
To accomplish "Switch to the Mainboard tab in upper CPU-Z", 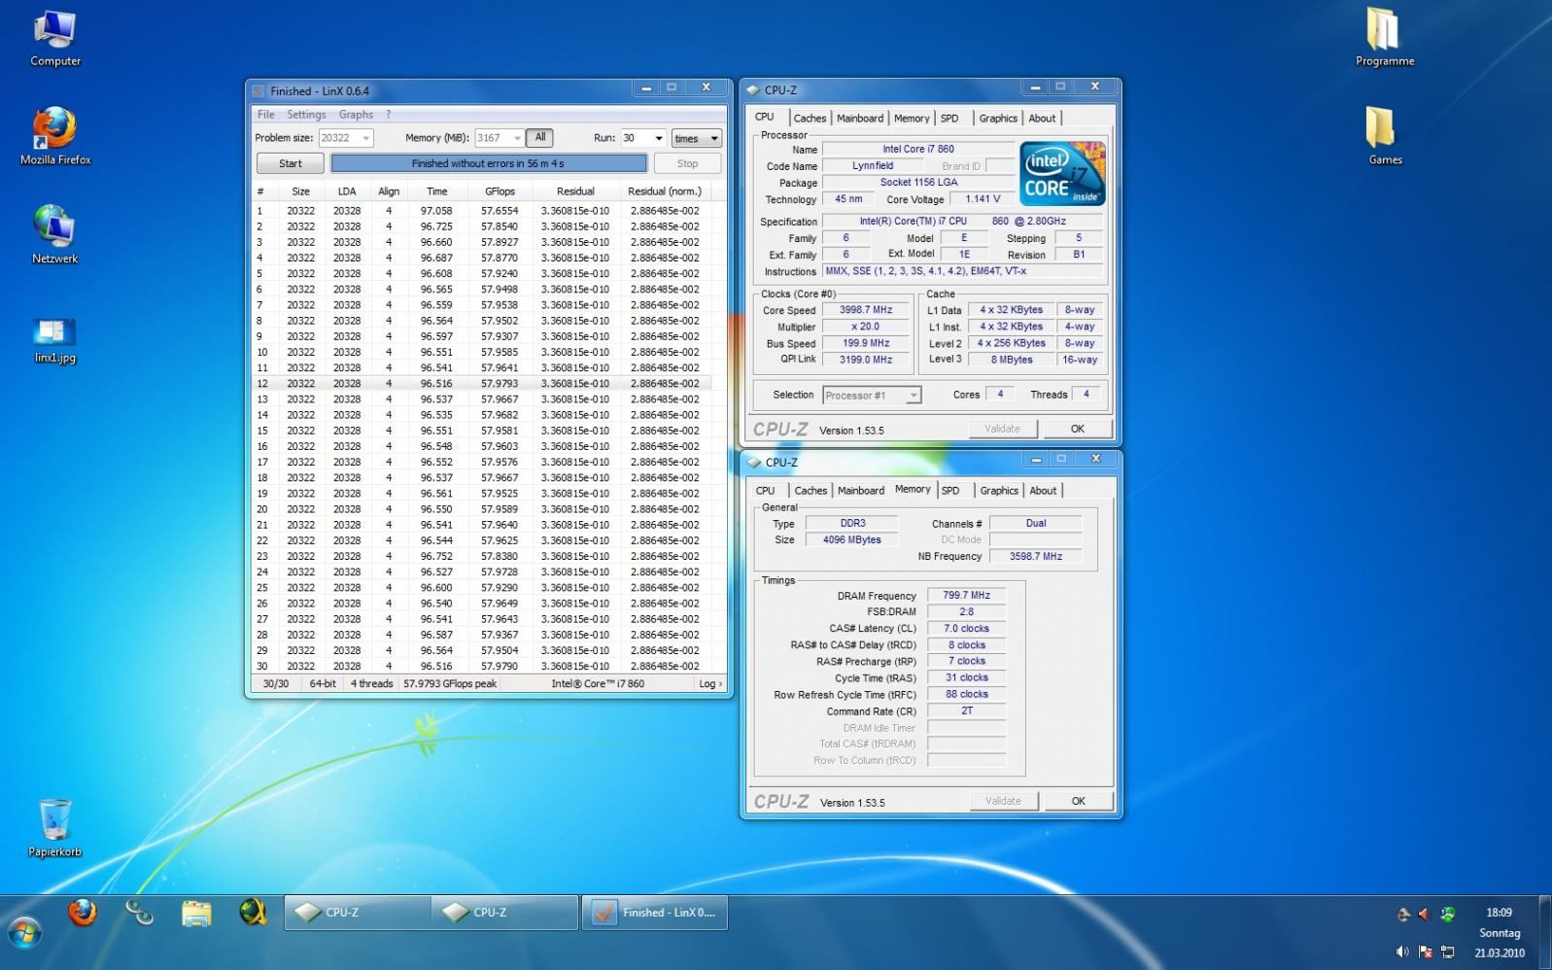I will point(860,119).
